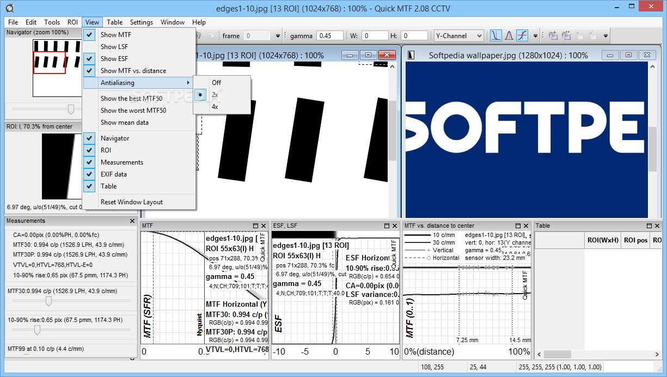
Task: Open the Help menu
Action: point(199,22)
